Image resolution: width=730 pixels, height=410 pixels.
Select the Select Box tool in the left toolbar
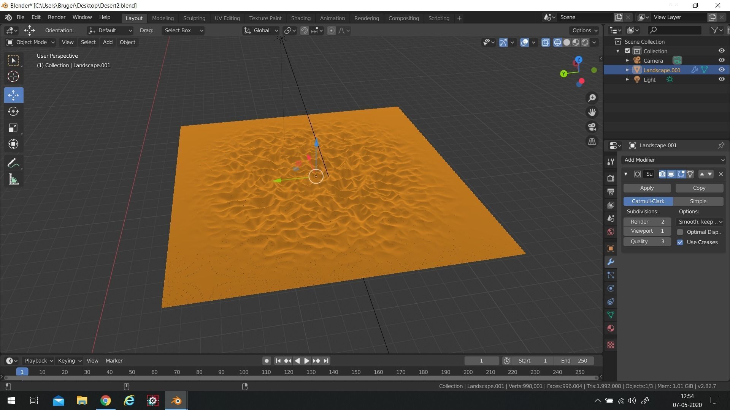(13, 61)
